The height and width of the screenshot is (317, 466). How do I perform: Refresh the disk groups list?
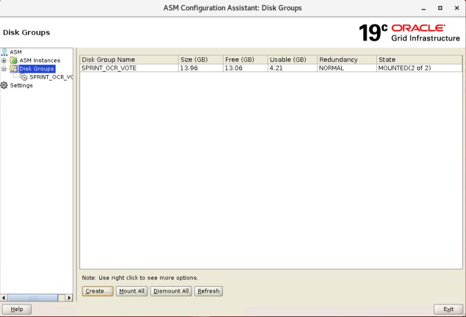coord(209,291)
